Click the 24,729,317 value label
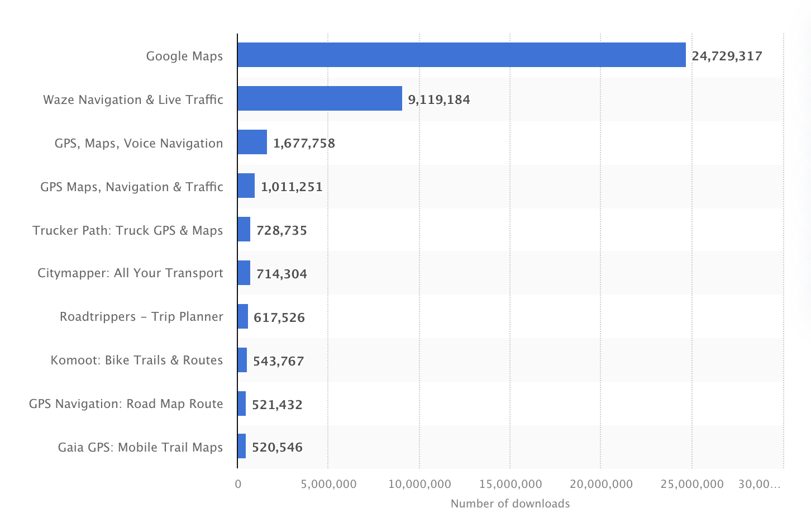811x522 pixels. tap(727, 56)
